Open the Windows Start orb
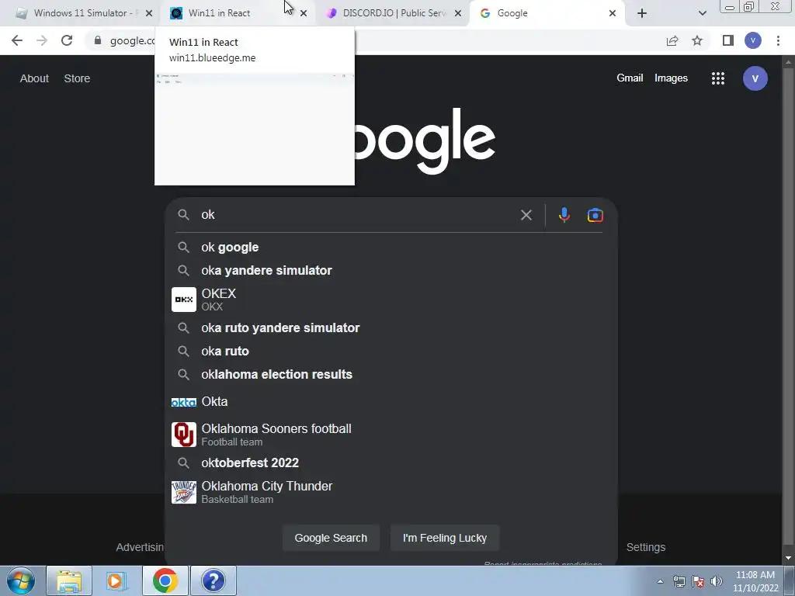Image resolution: width=795 pixels, height=596 pixels. tap(21, 580)
